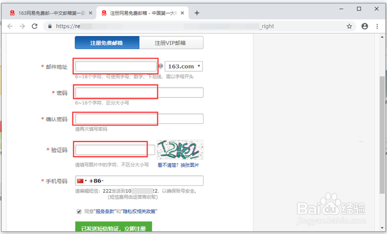Open the country flag code dropdown
387x234 pixels.
pos(82,181)
